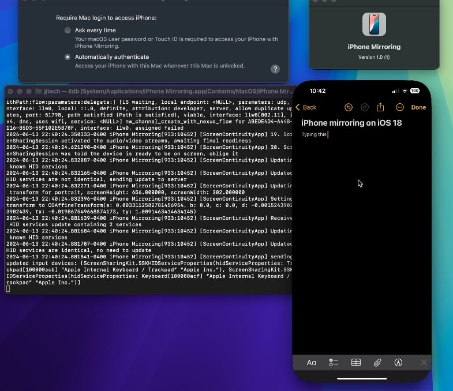Tap Done to finish editing note
This screenshot has height=391, width=453.
click(418, 107)
